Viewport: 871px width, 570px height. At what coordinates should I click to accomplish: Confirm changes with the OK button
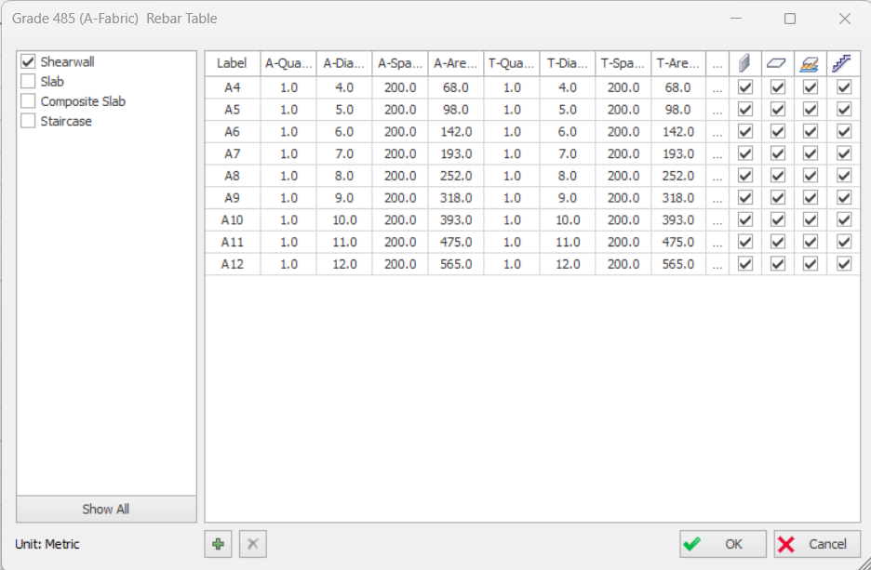pyautogui.click(x=723, y=544)
